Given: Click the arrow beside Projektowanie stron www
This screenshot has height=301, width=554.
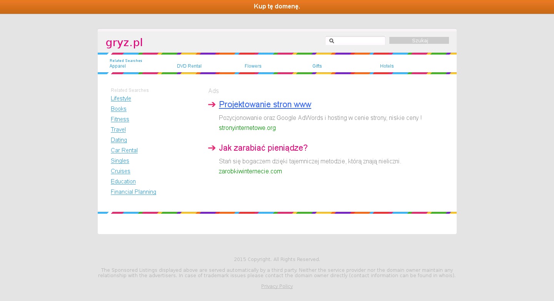Looking at the screenshot, I should (x=212, y=105).
